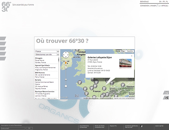Click the 66°30 logo in the header
This screenshot has height=130, width=169.
click(6, 7)
